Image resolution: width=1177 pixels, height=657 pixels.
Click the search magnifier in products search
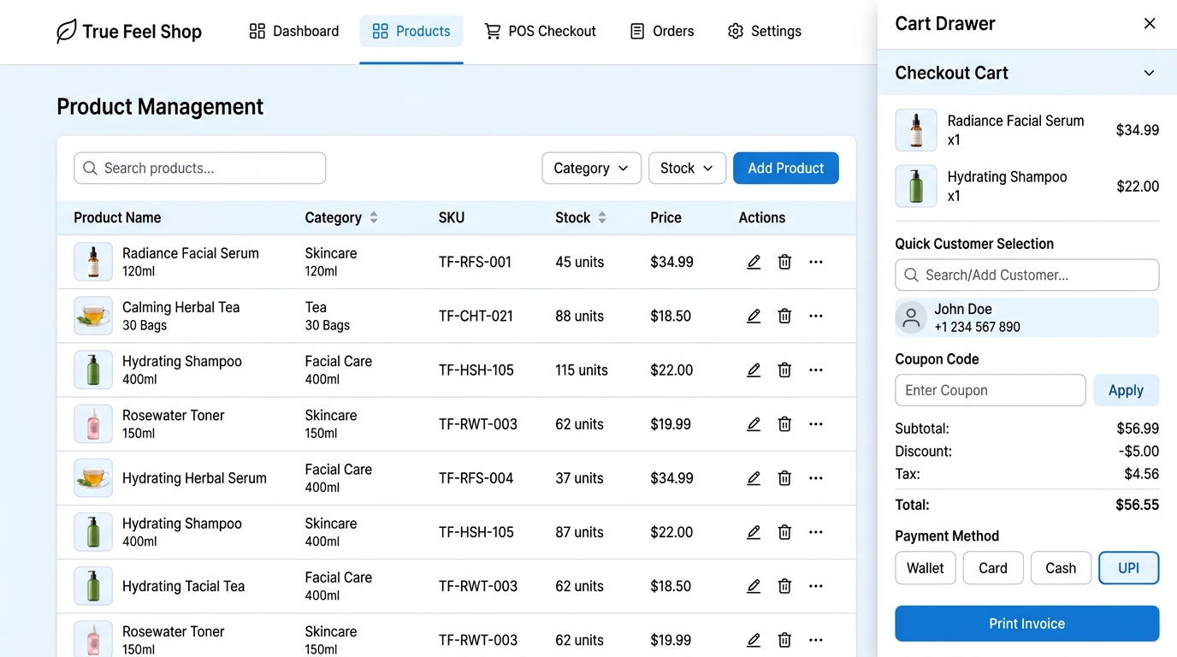(x=90, y=169)
